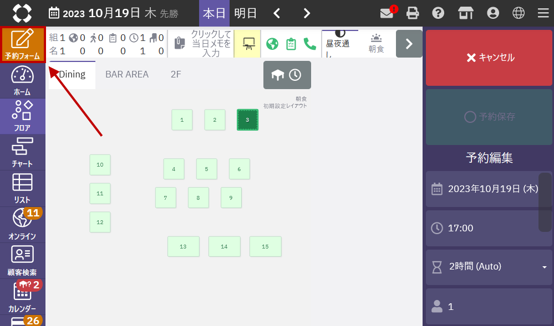This screenshot has width=554, height=326.
Task: Click the キャンセル cancel button
Action: pos(489,58)
